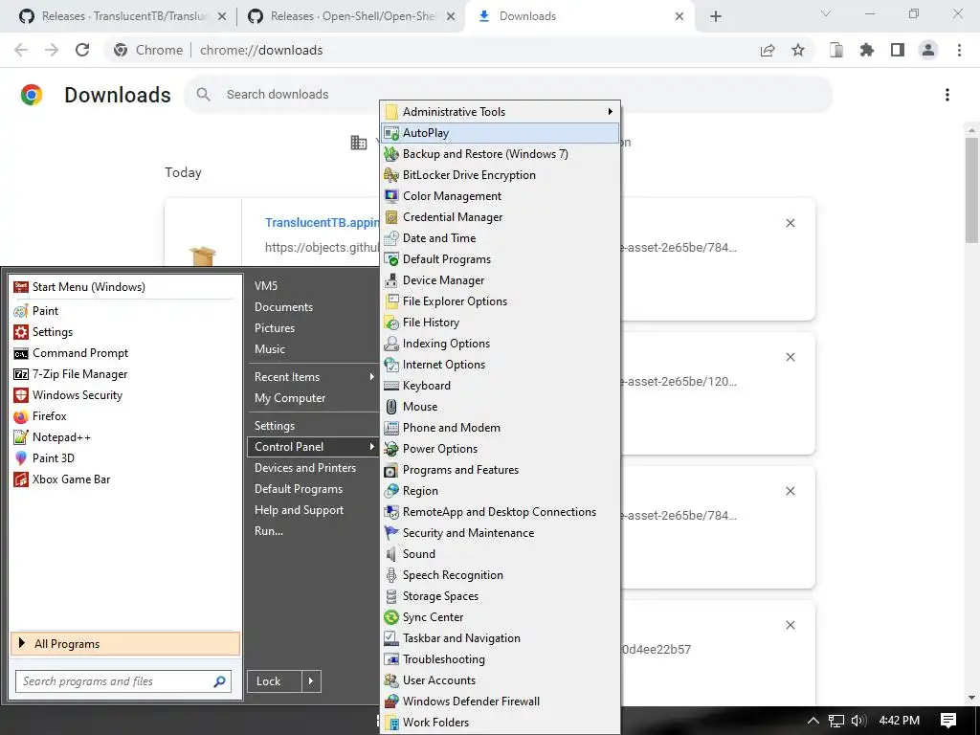
Task: Open Internet Options
Action: pos(500,365)
